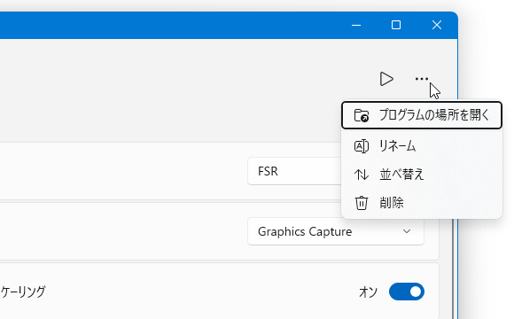Click the chevron on Graphics Capture combo box
The image size is (514, 319).
[x=407, y=231]
